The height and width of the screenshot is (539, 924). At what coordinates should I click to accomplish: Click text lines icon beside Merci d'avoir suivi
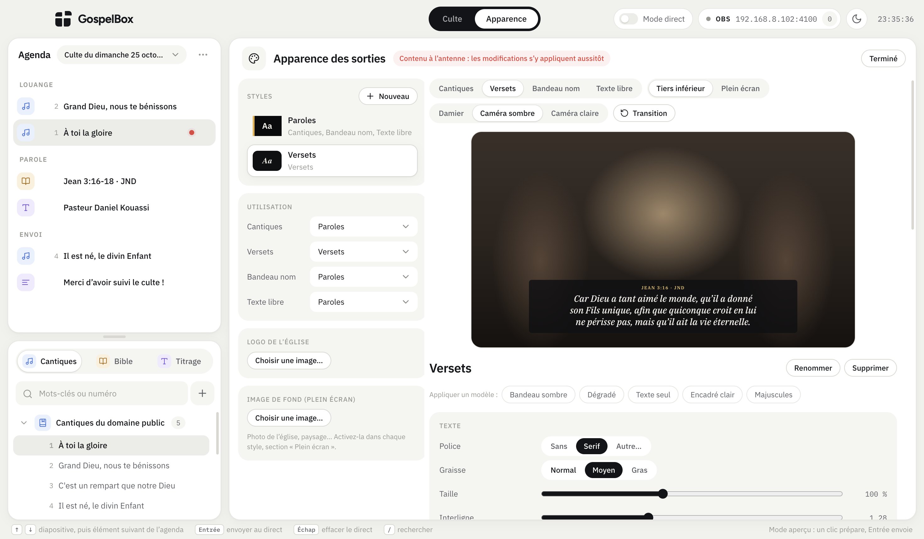26,282
